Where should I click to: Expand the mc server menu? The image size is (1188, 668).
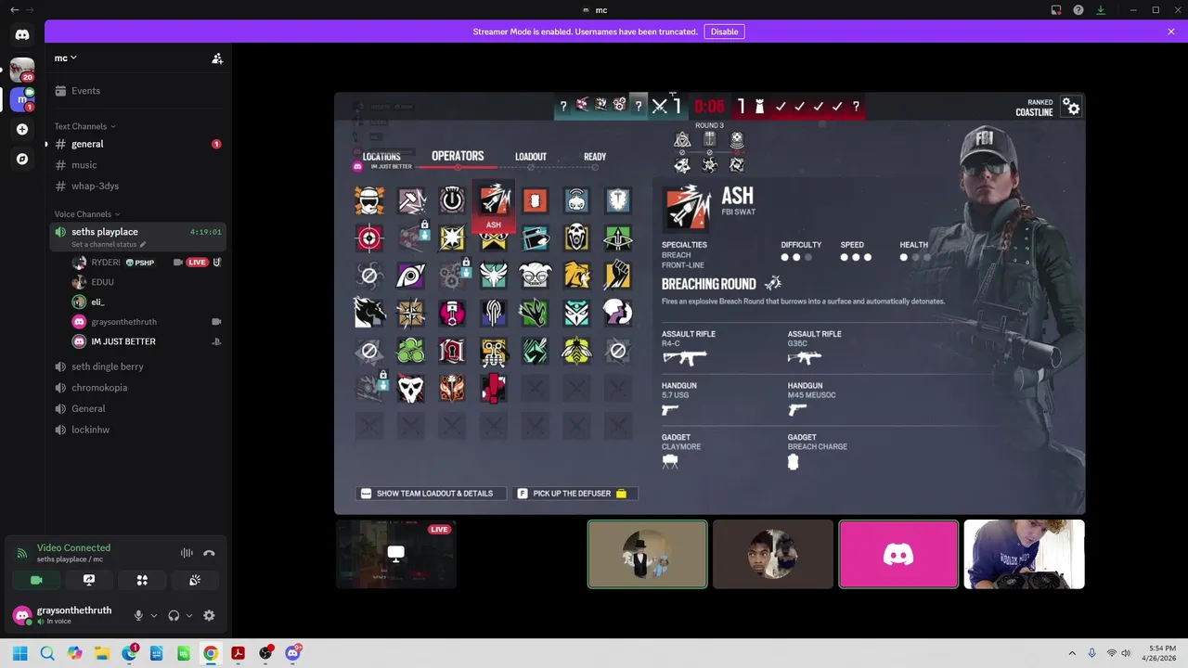click(65, 58)
